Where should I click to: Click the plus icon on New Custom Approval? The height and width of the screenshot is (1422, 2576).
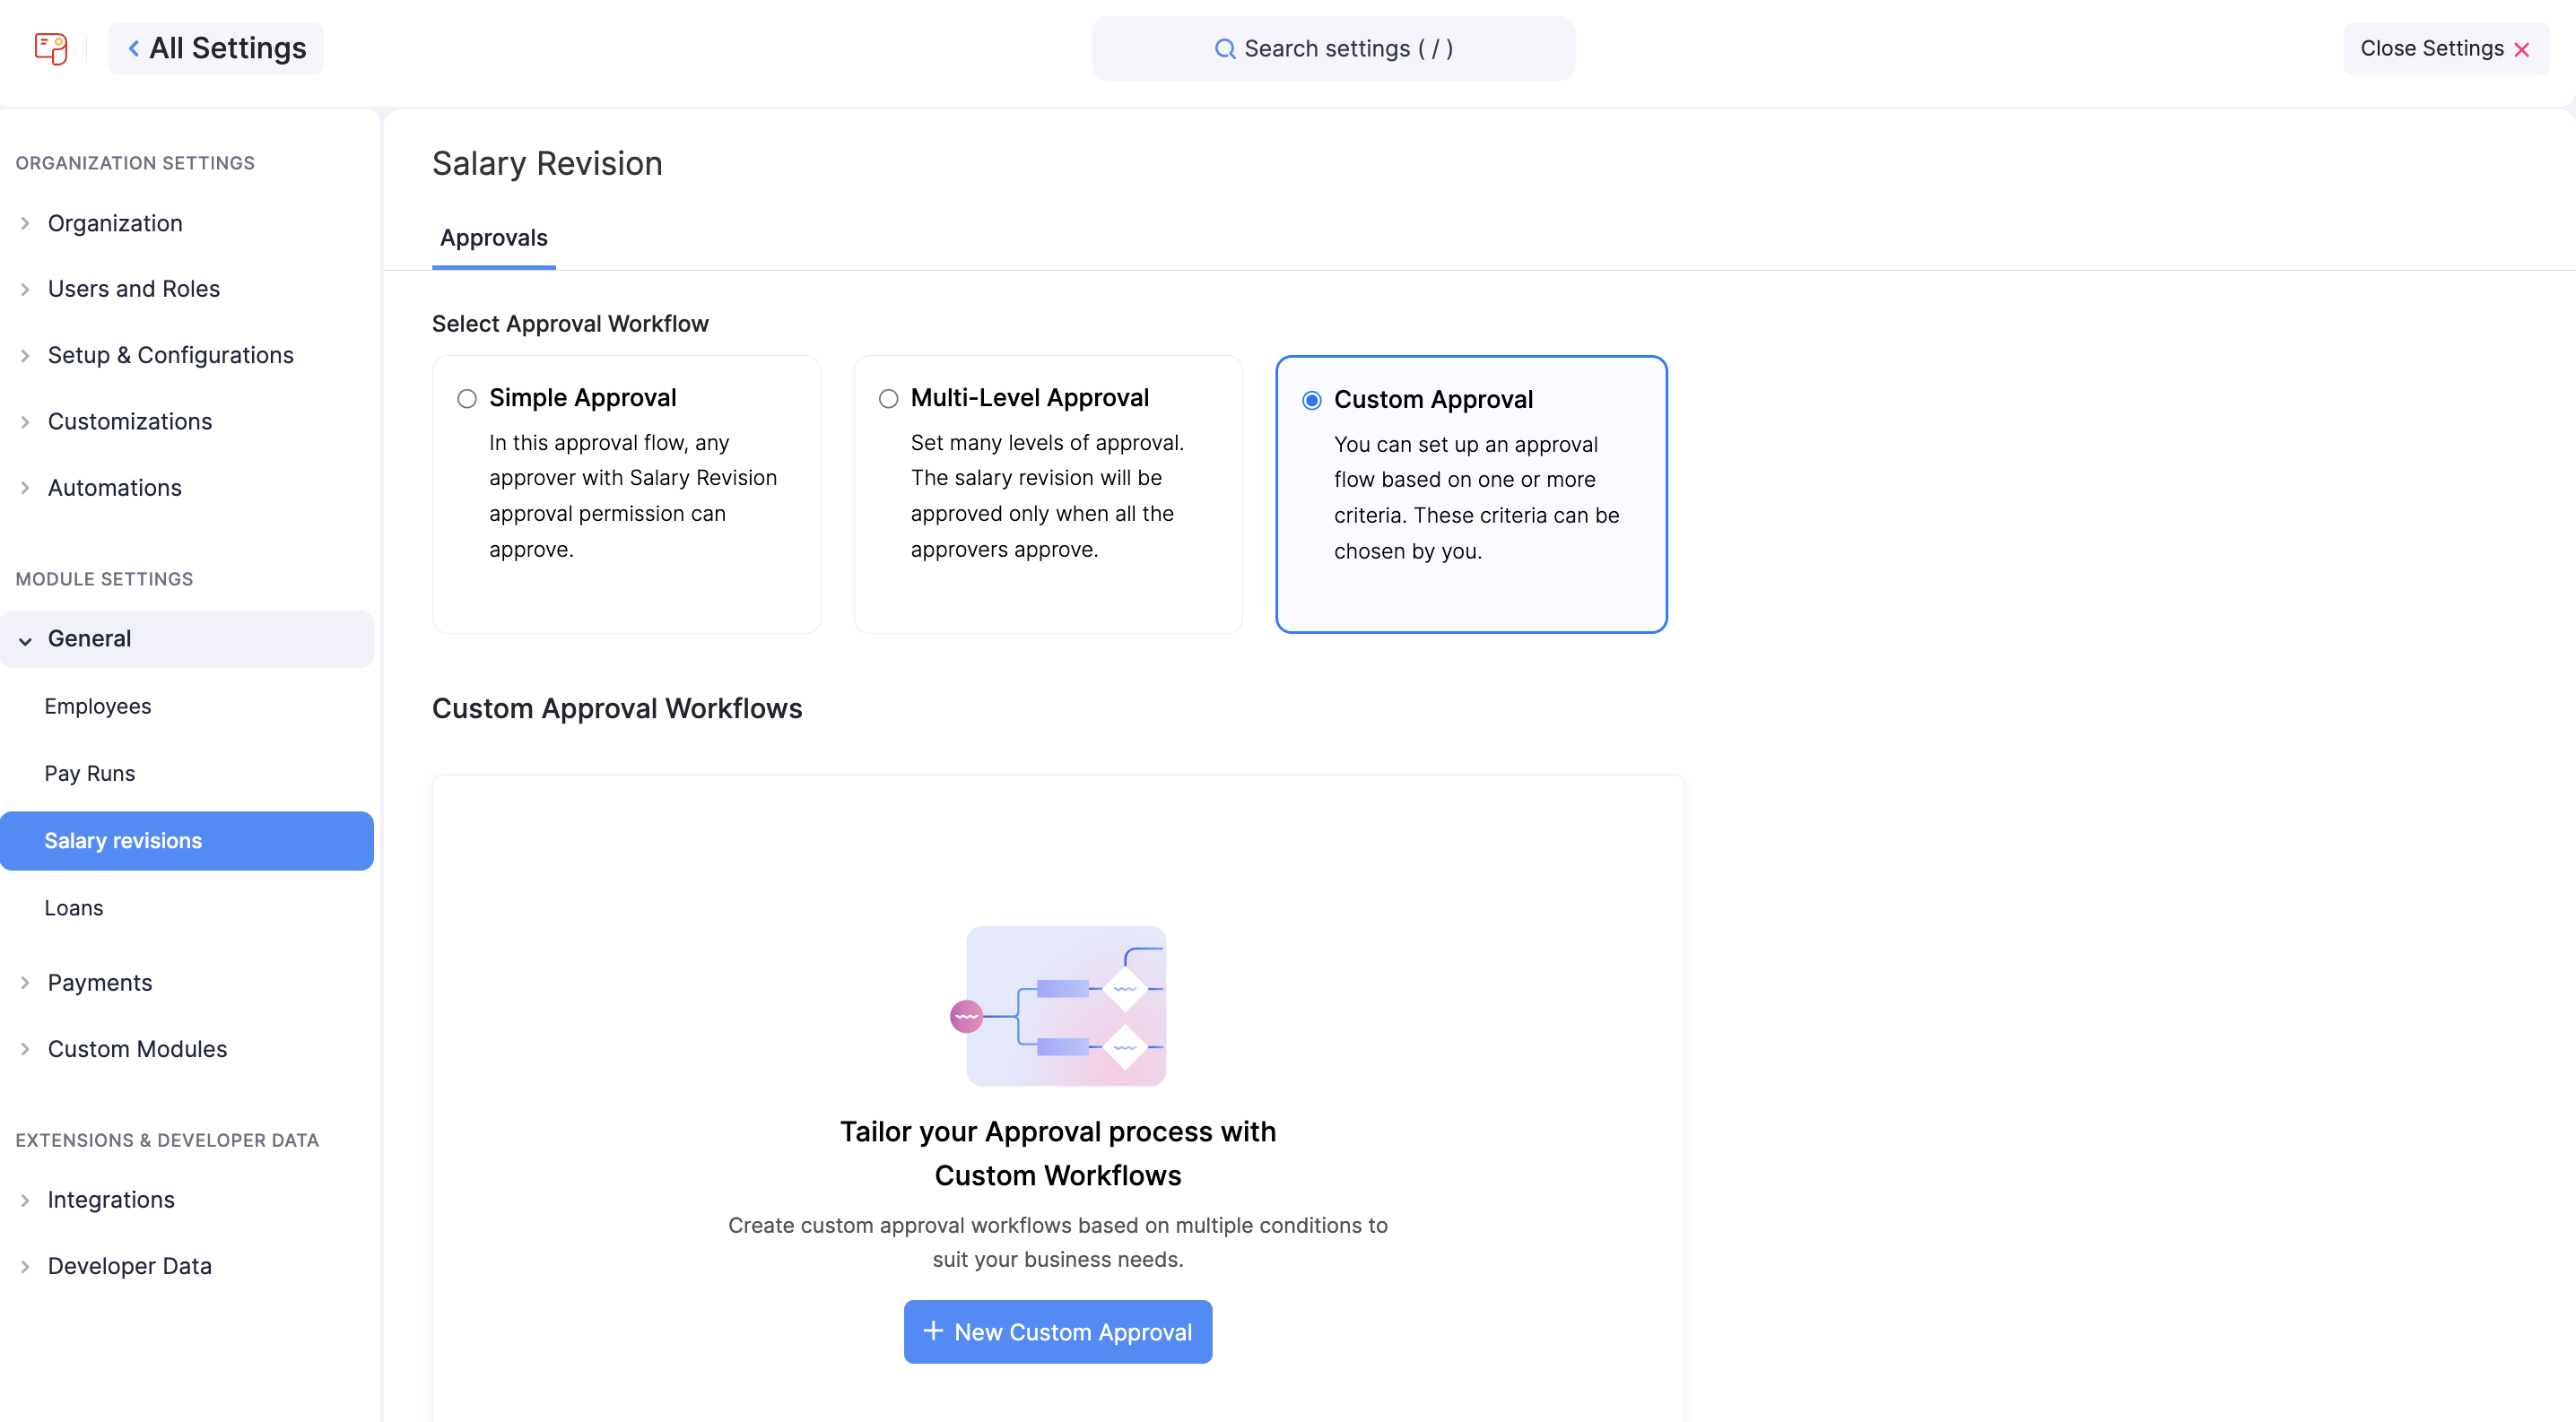(x=933, y=1331)
